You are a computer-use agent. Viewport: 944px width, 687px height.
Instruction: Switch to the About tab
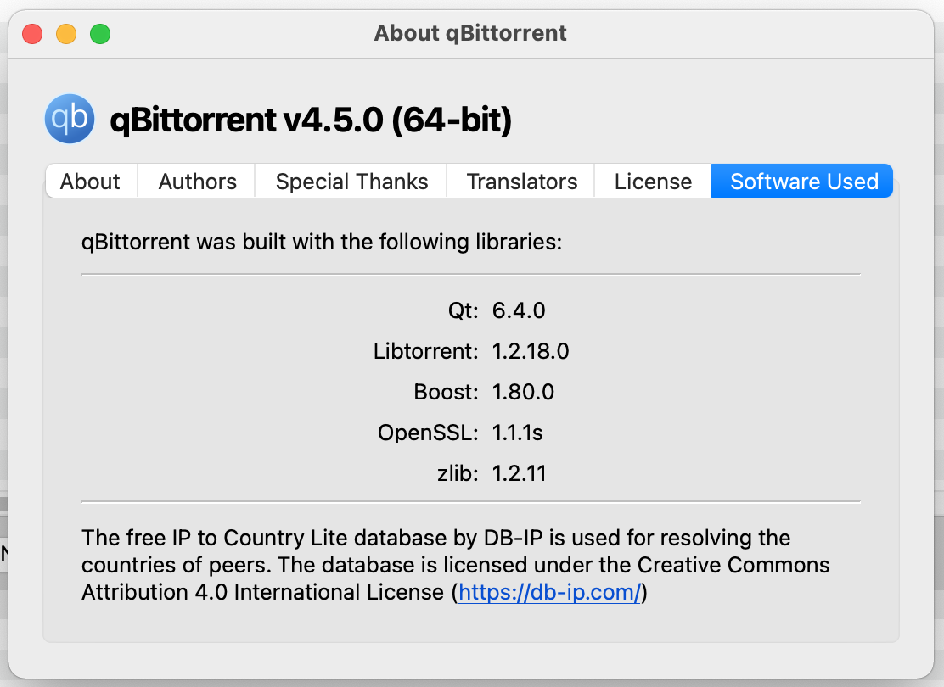pyautogui.click(x=90, y=181)
